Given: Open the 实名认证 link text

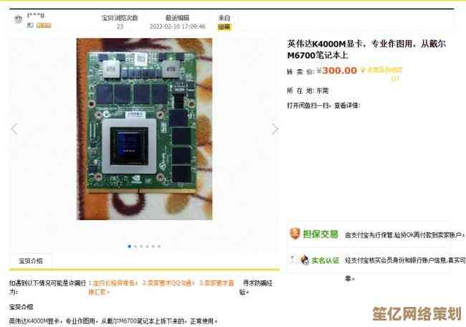Looking at the screenshot, I should pos(325,260).
